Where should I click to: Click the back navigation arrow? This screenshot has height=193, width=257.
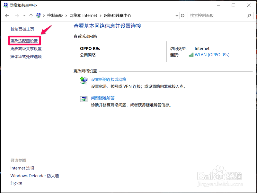[x=7, y=15]
